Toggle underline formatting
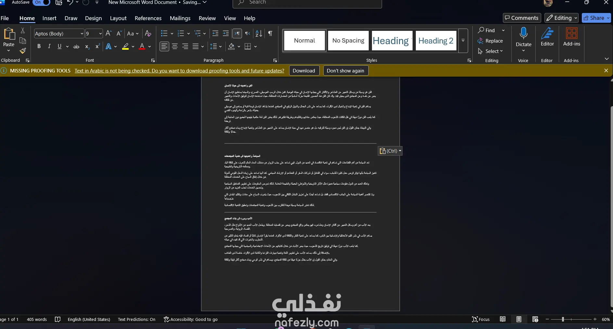Screen dimensions: 613x329 click(x=59, y=46)
